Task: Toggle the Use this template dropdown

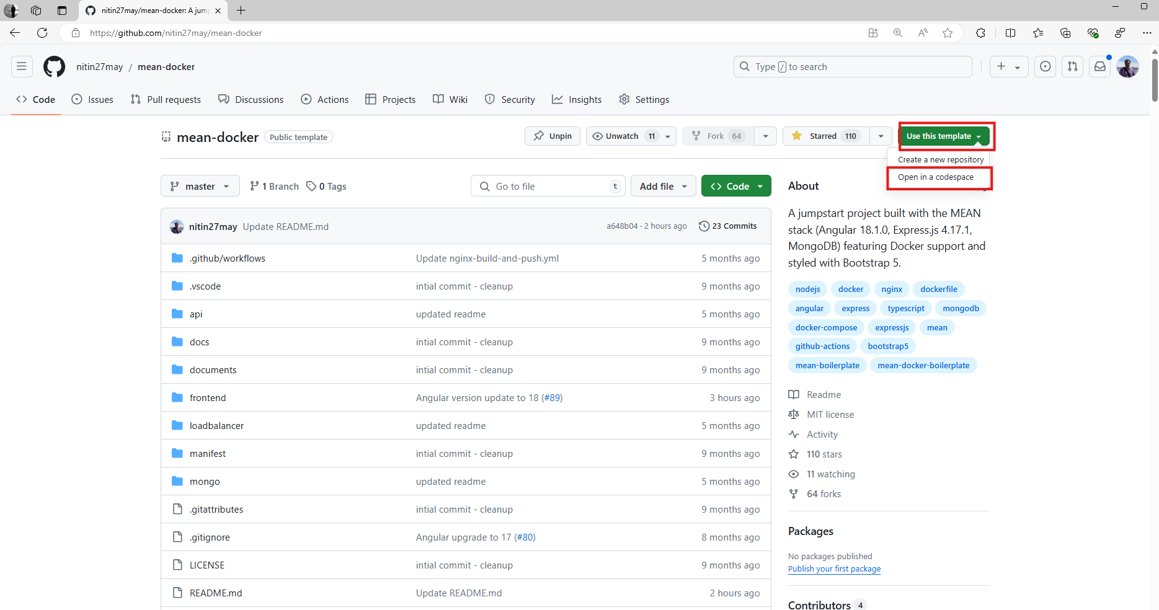Action: pyautogui.click(x=944, y=136)
